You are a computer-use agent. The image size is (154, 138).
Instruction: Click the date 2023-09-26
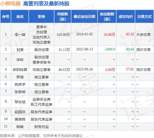coord(84,69)
